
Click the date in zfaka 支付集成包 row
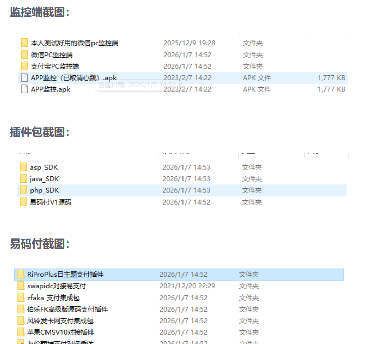click(x=183, y=298)
